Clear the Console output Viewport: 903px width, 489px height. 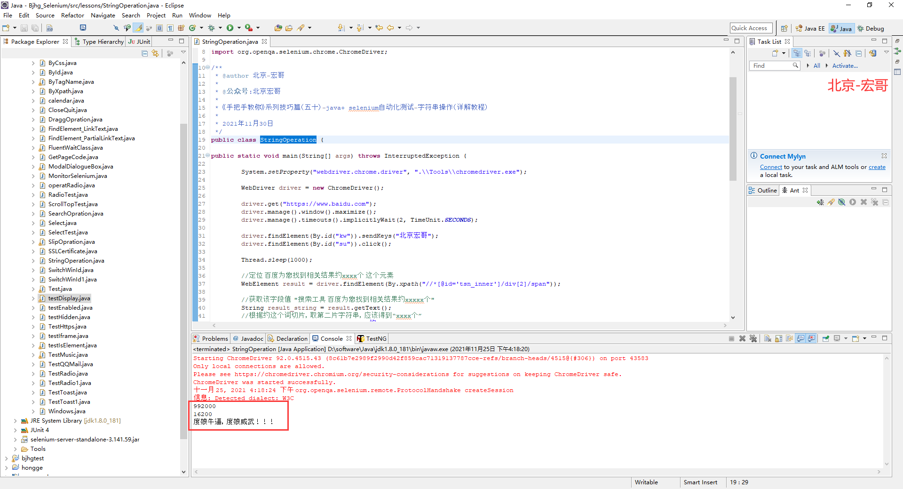coord(768,338)
